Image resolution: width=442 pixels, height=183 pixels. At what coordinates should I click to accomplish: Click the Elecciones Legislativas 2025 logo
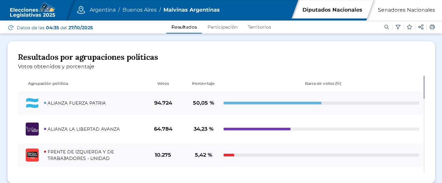click(x=33, y=10)
